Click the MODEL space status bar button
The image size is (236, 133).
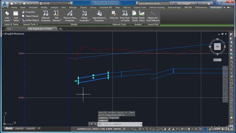point(118,129)
